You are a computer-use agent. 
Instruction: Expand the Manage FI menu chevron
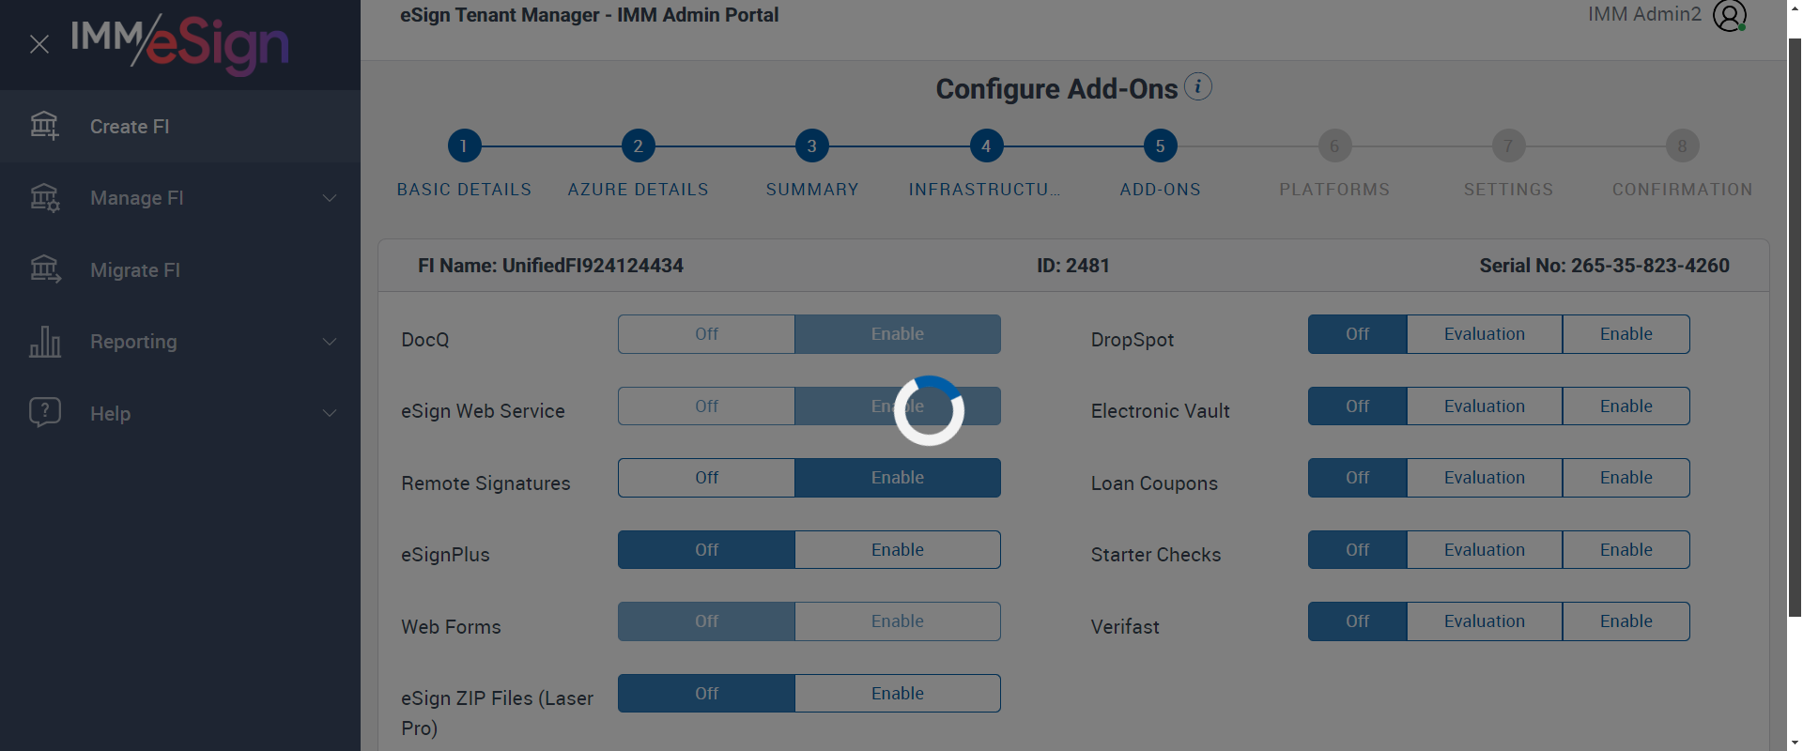(x=330, y=198)
